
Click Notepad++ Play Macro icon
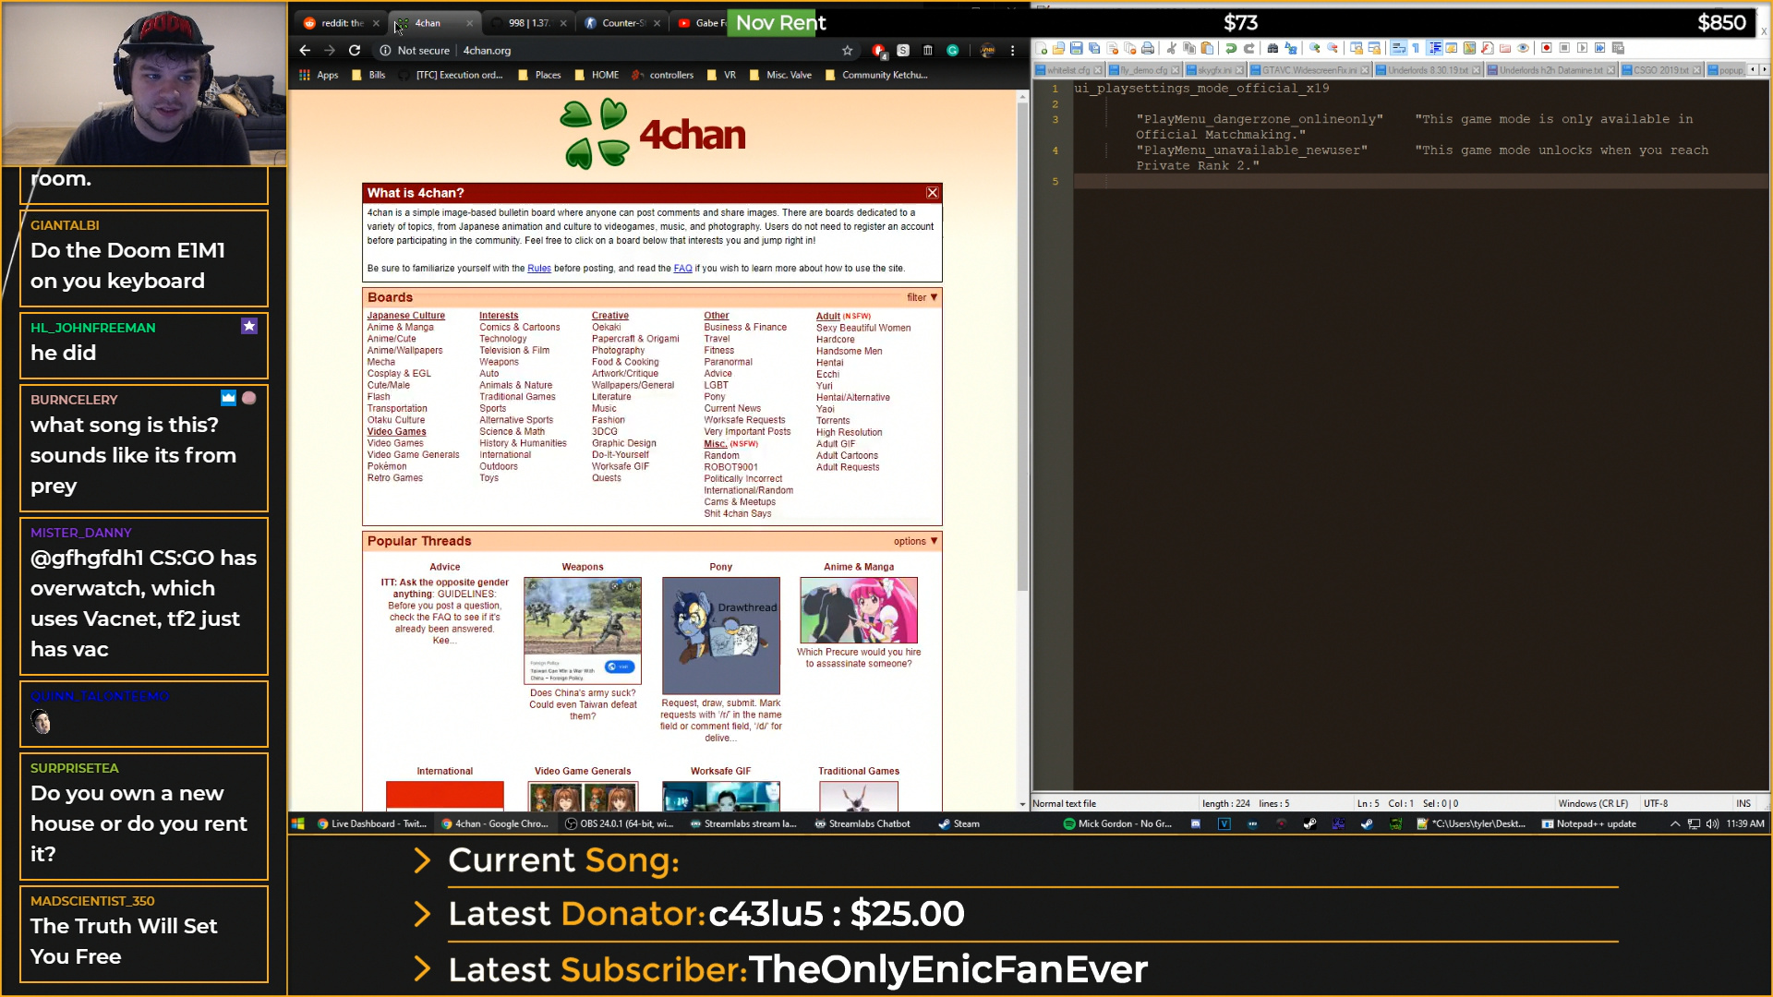(1583, 49)
